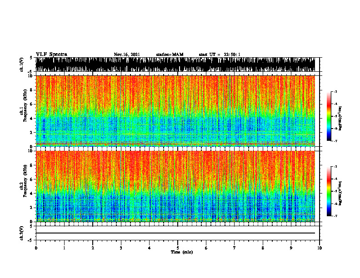The height and width of the screenshot is (278, 360).
Task: Click the ch.2 PSD color scale bar
Action: point(329,191)
